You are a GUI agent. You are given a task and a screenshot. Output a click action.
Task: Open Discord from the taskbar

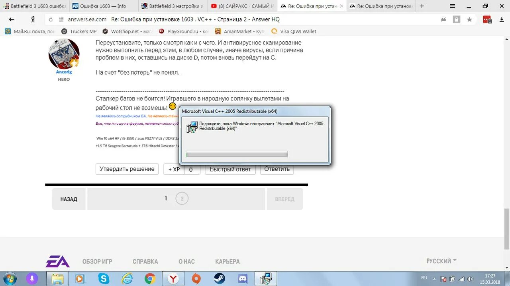tap(243, 278)
